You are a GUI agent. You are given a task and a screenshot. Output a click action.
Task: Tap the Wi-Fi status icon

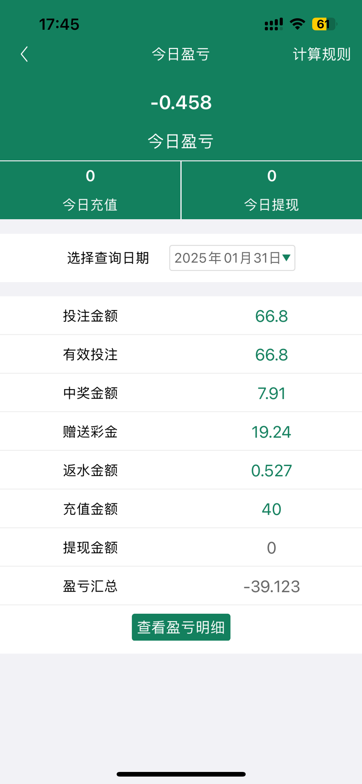pos(297,24)
